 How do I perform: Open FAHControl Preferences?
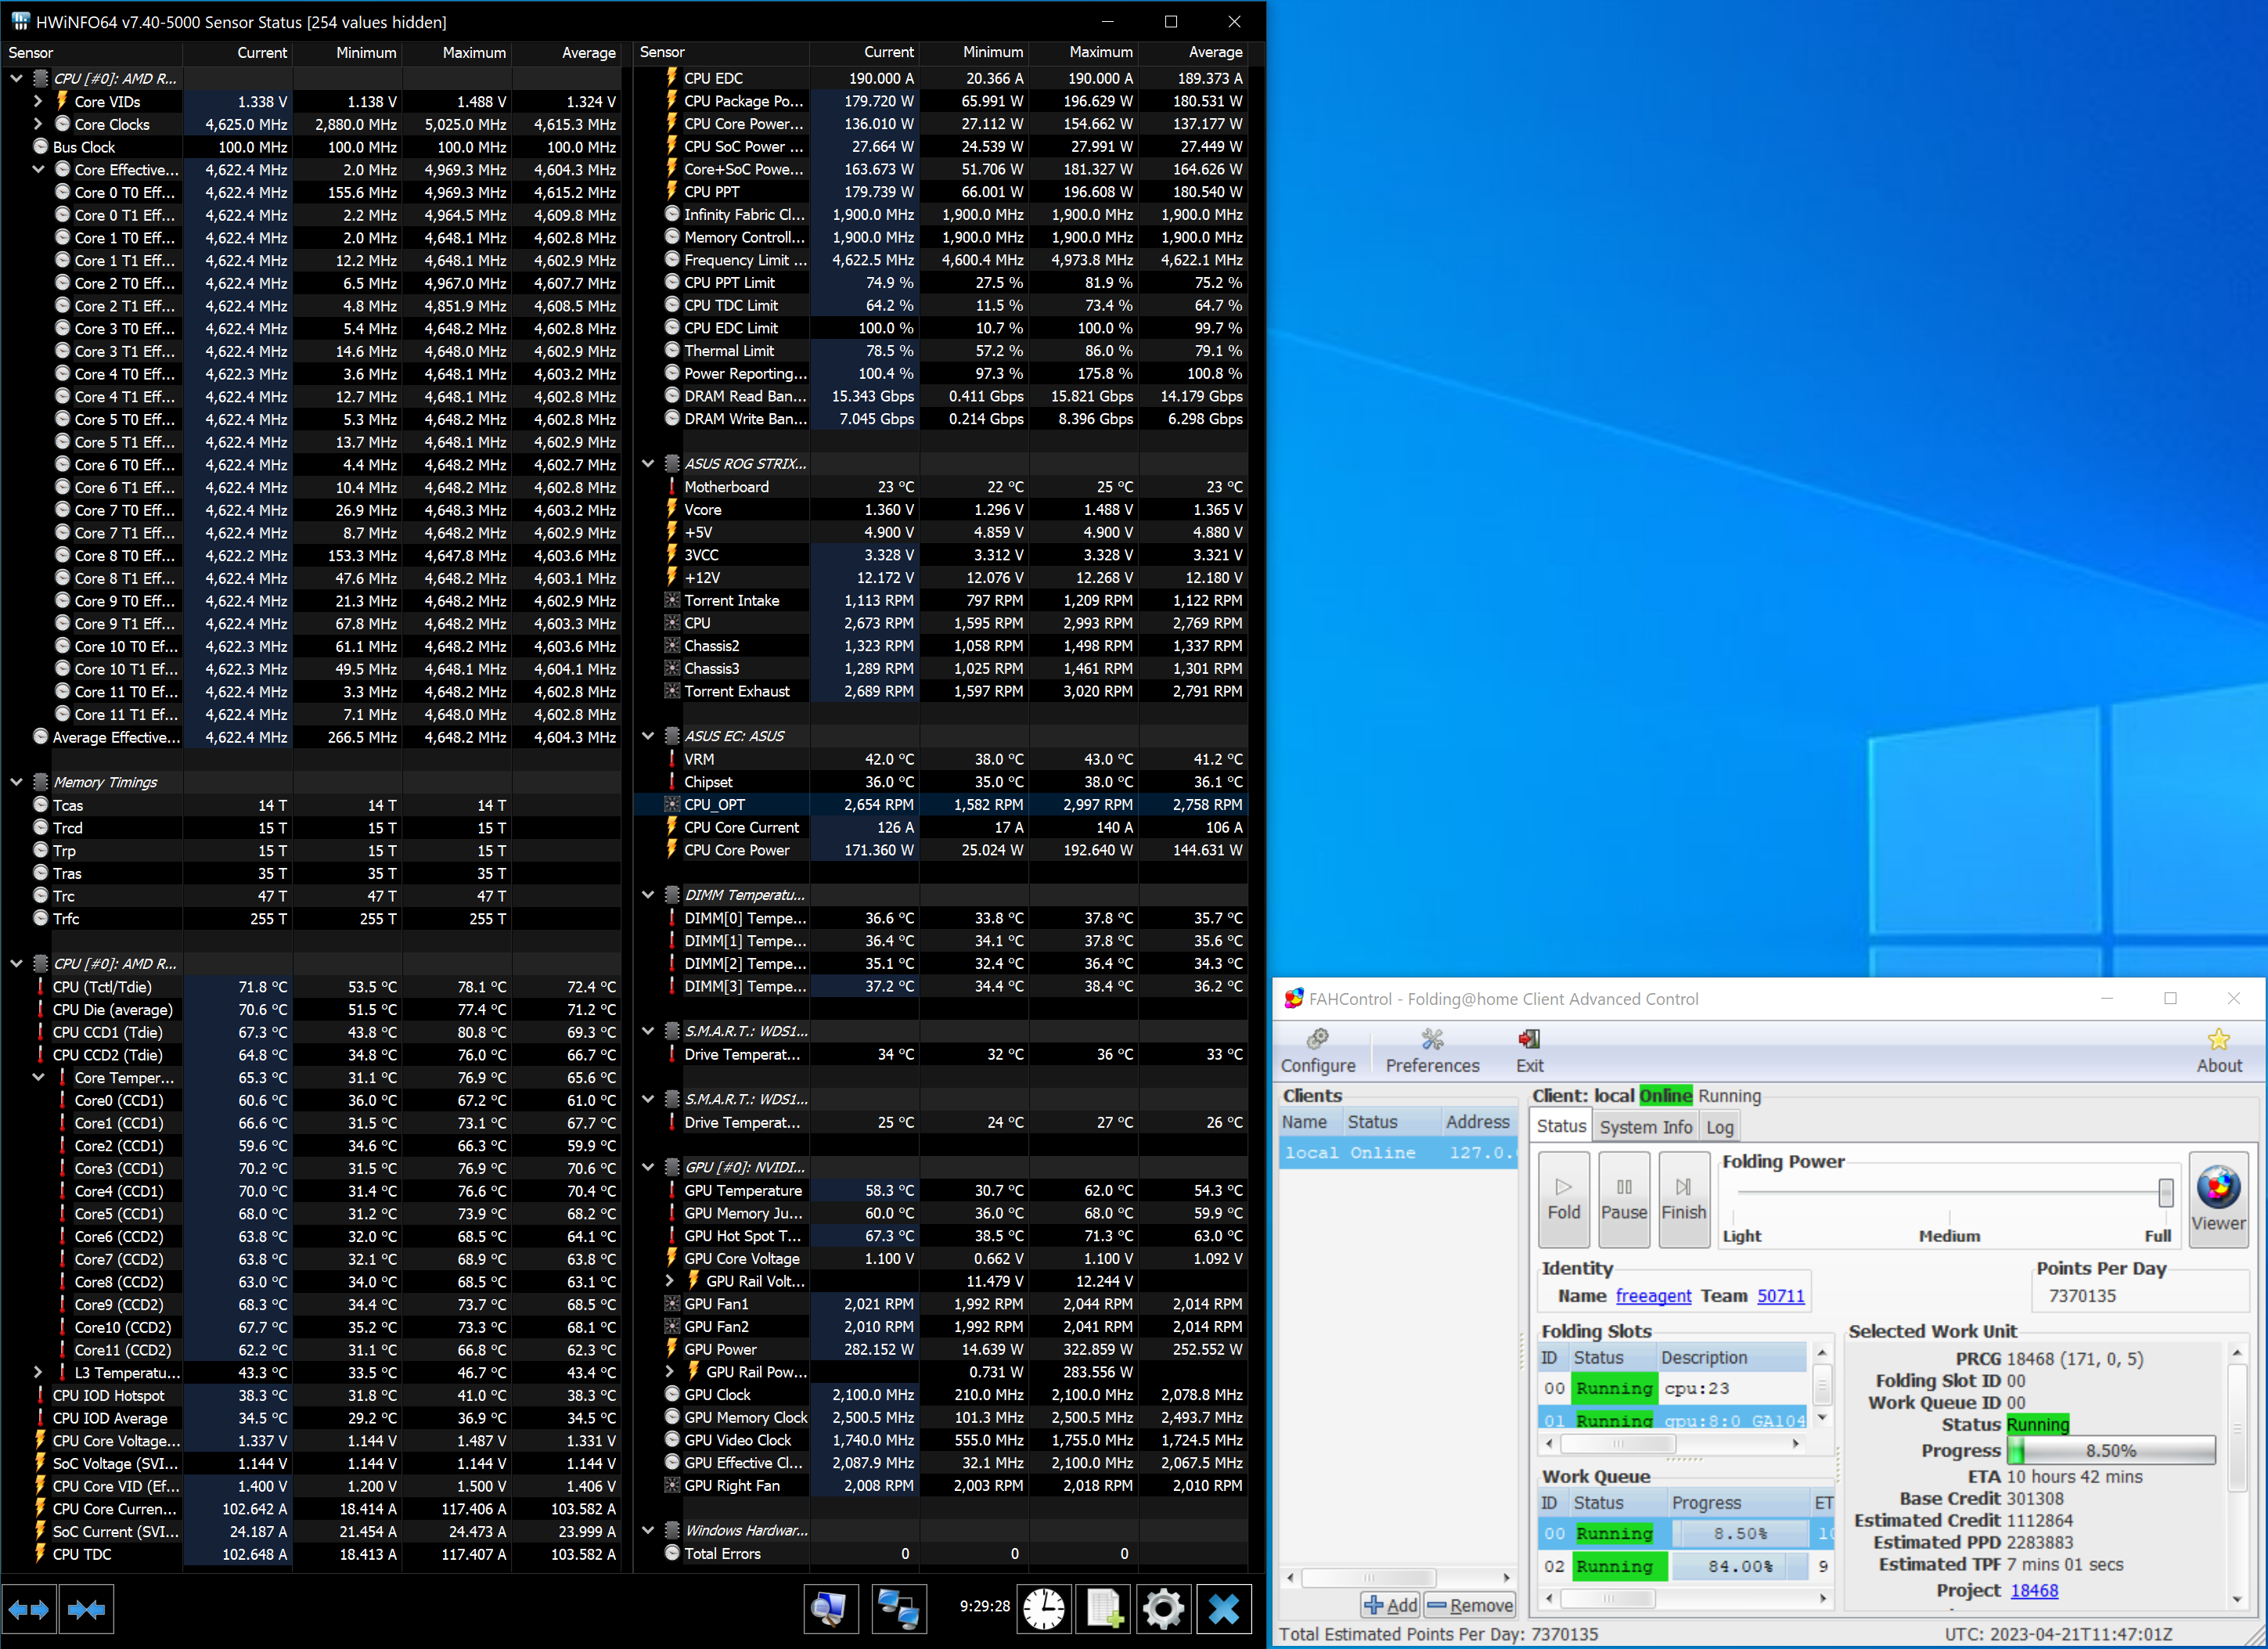coord(1432,1051)
